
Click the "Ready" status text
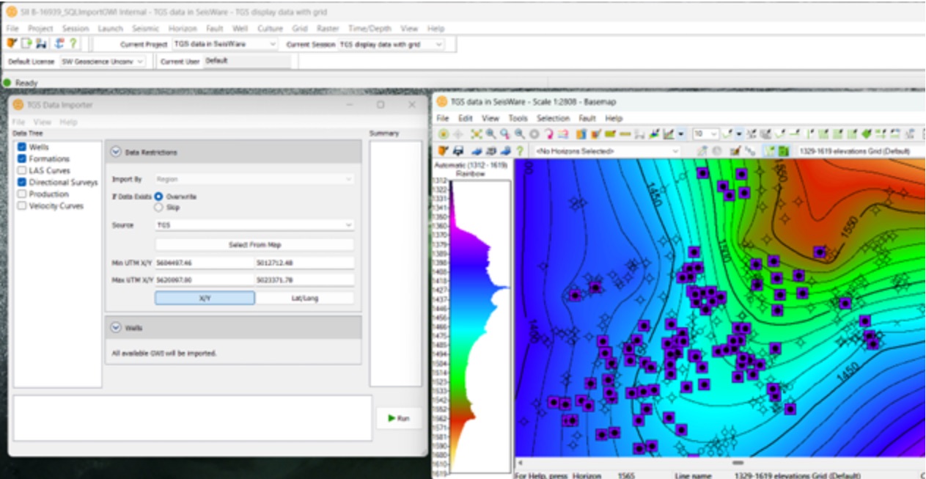pos(26,83)
